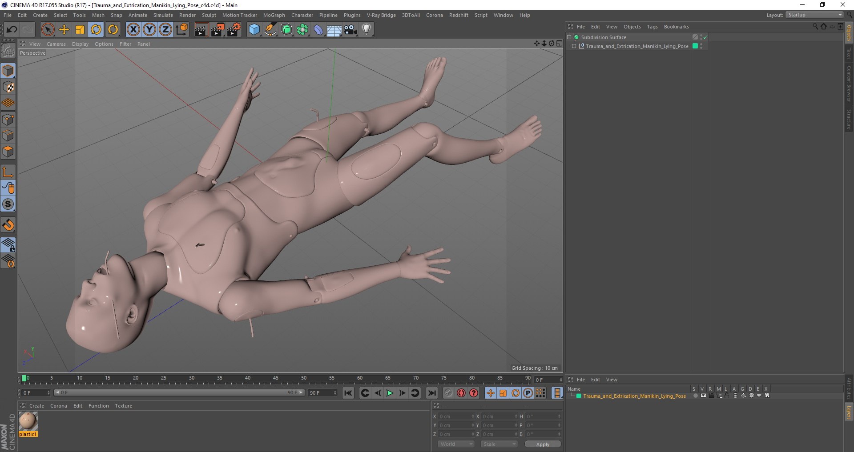The image size is (854, 452).
Task: Add a Cube primitive object
Action: pos(254,30)
